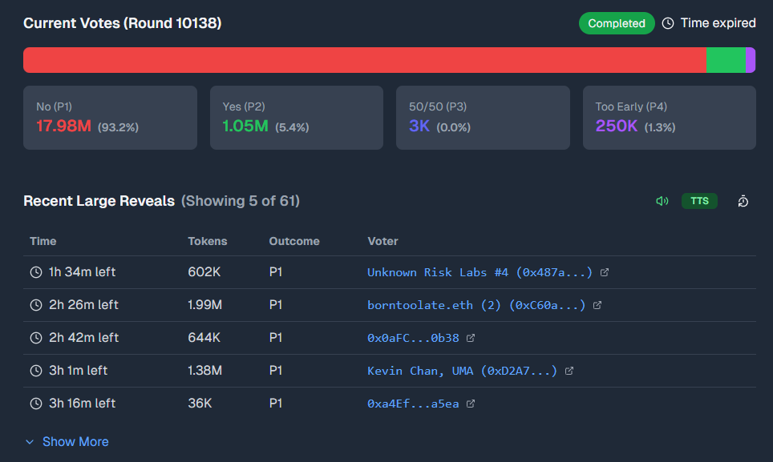
Task: Open external link icon beside 0xa4Ef...a5ea
Action: (471, 404)
